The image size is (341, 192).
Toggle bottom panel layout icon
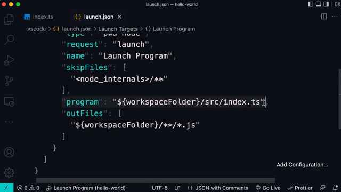(318, 4)
